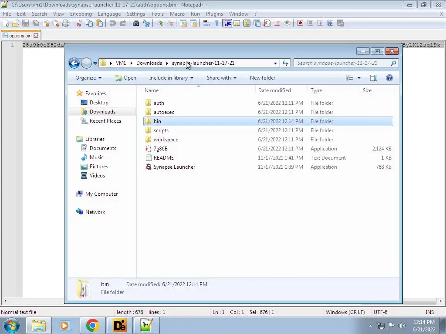Image resolution: width=446 pixels, height=334 pixels.
Task: Click the Replace toolbar icon
Action: (146, 23)
